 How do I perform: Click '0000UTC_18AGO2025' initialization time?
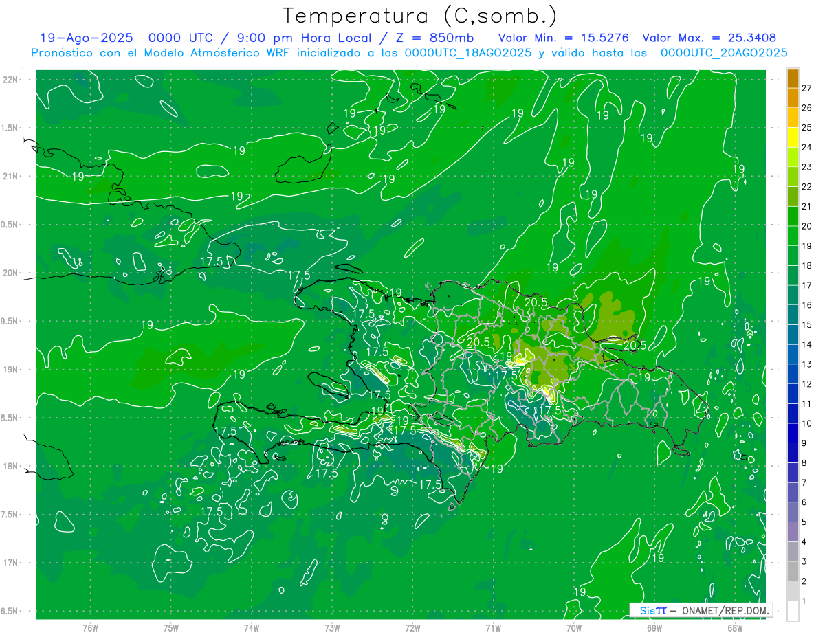(468, 52)
